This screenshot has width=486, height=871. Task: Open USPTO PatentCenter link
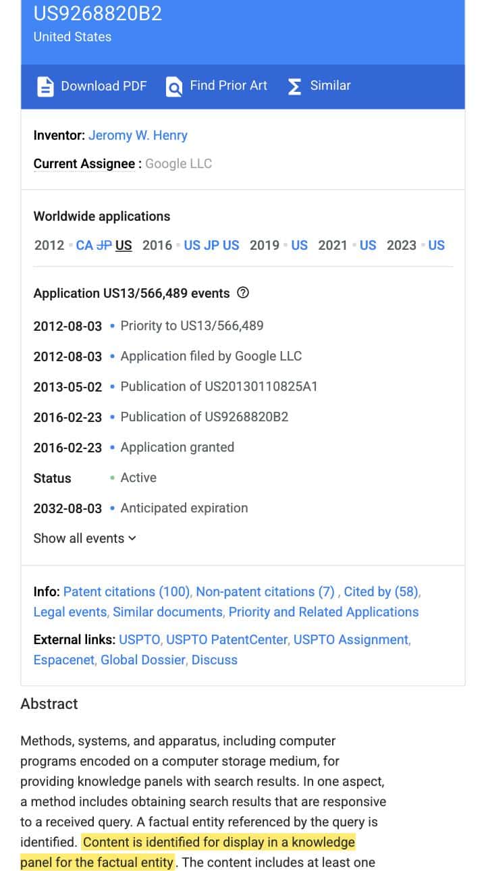227,639
